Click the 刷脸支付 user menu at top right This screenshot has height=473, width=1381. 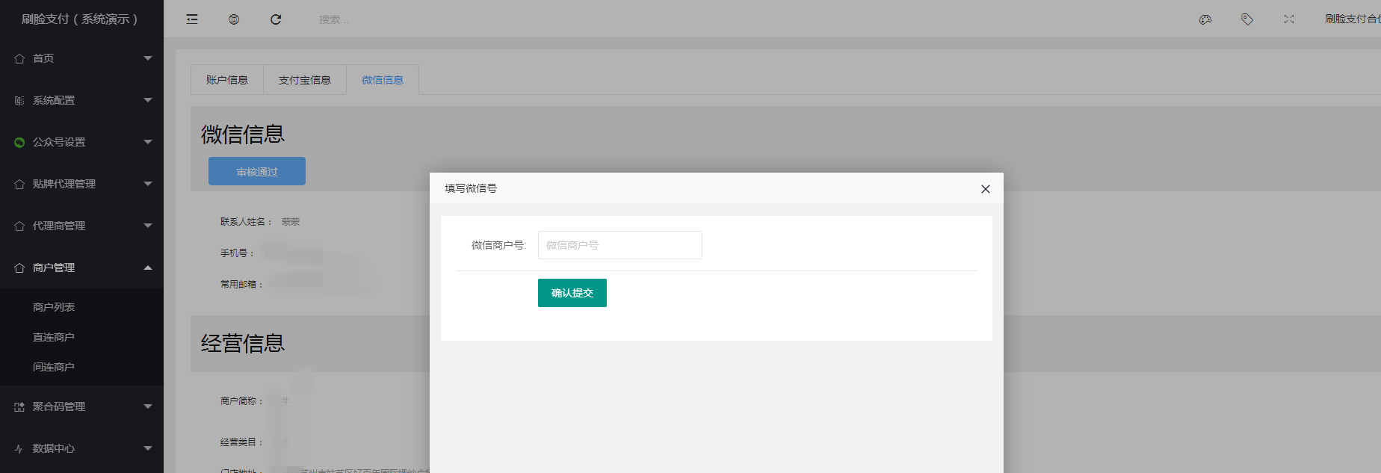(1353, 19)
